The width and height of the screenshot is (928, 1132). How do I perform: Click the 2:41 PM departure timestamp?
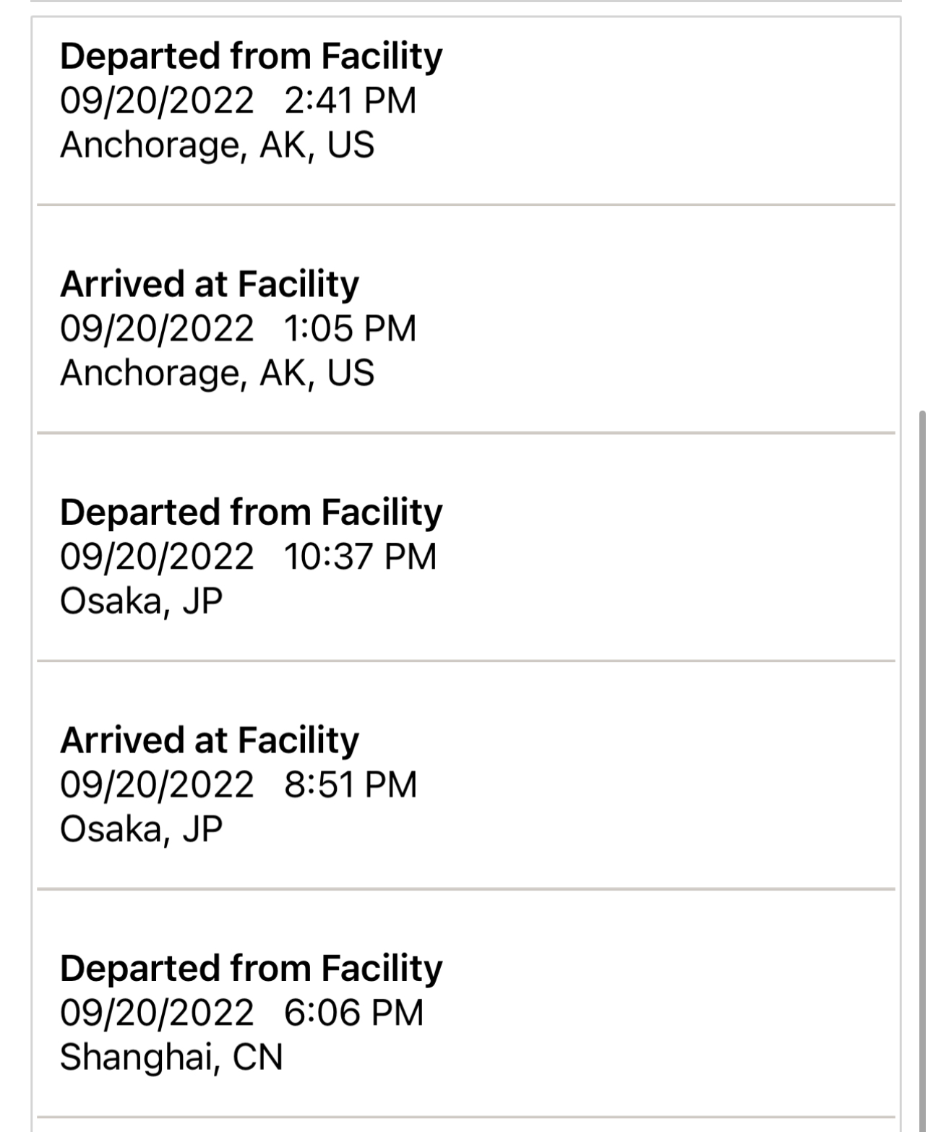(351, 100)
